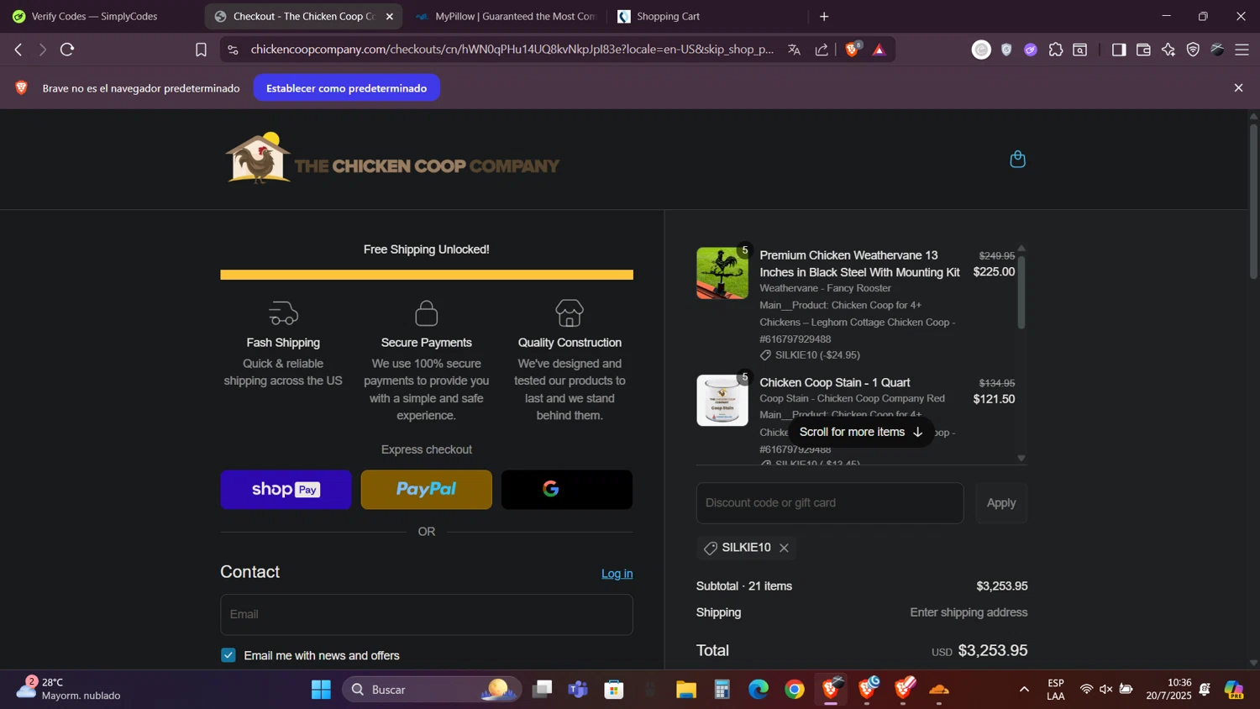Click total price $3,253.95
This screenshot has height=709, width=1260.
point(993,650)
